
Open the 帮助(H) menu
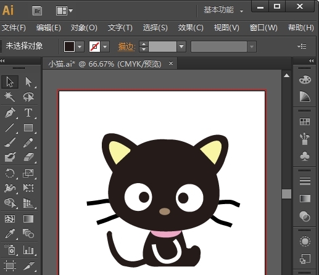pyautogui.click(x=300, y=28)
